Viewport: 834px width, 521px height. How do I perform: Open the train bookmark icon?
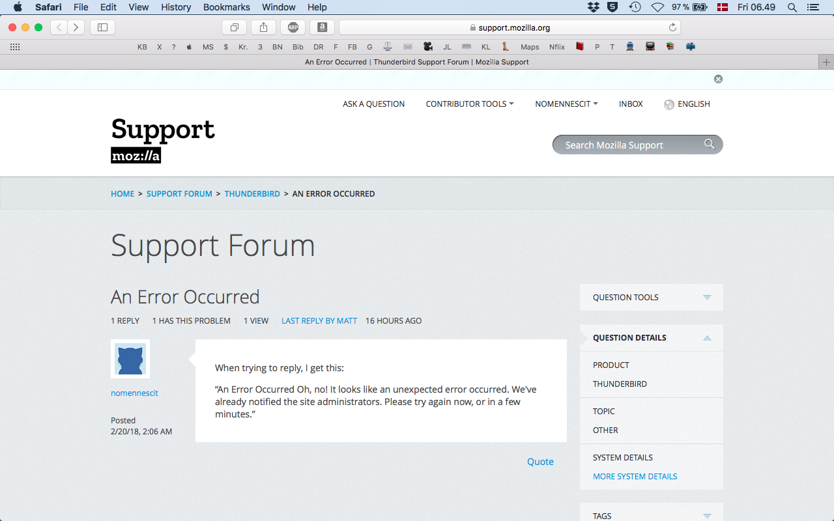click(x=630, y=47)
